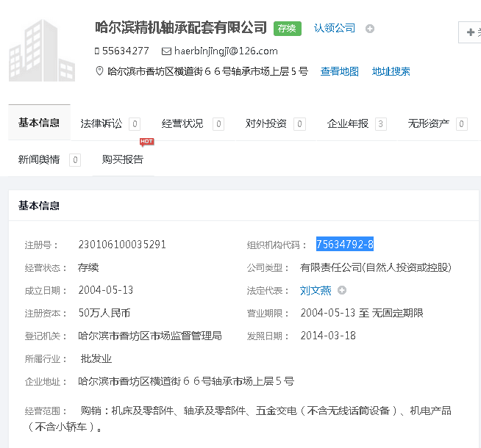Click the gray company building logo
The height and width of the screenshot is (448, 481).
coord(42,50)
